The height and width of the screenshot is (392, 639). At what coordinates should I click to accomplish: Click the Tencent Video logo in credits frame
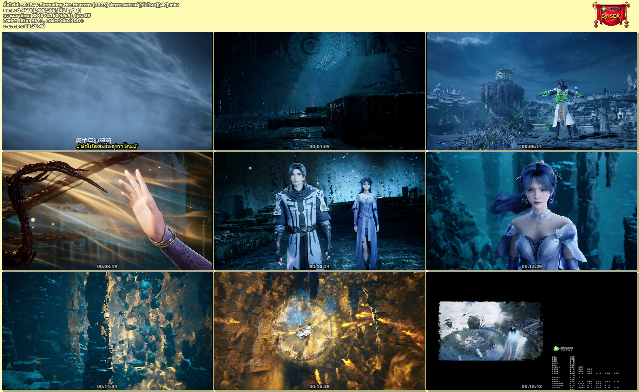(x=563, y=349)
